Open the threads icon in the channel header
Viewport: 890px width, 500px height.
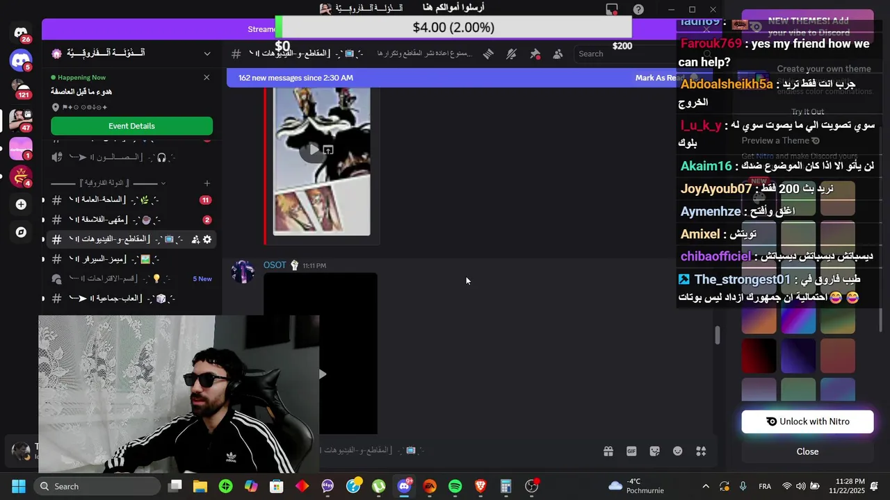coord(488,53)
